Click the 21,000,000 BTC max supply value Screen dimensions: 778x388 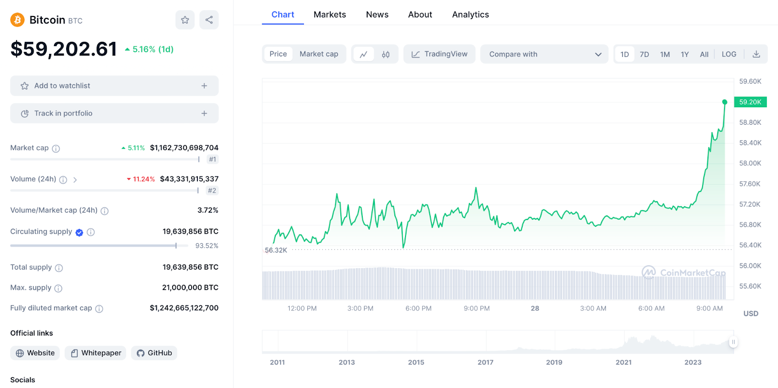click(x=190, y=287)
